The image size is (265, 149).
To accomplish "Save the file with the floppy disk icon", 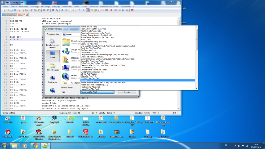I will tap(11, 10).
